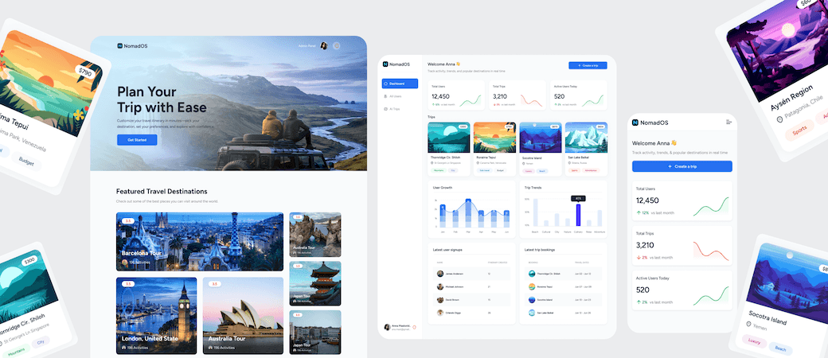Viewport: 828px width, 358px height.
Task: Open the hamburger menu in the mobile view
Action: [728, 122]
